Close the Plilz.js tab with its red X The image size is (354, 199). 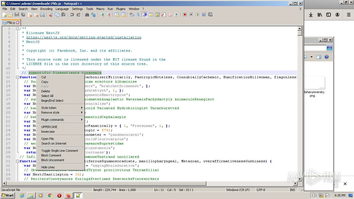click(18, 23)
